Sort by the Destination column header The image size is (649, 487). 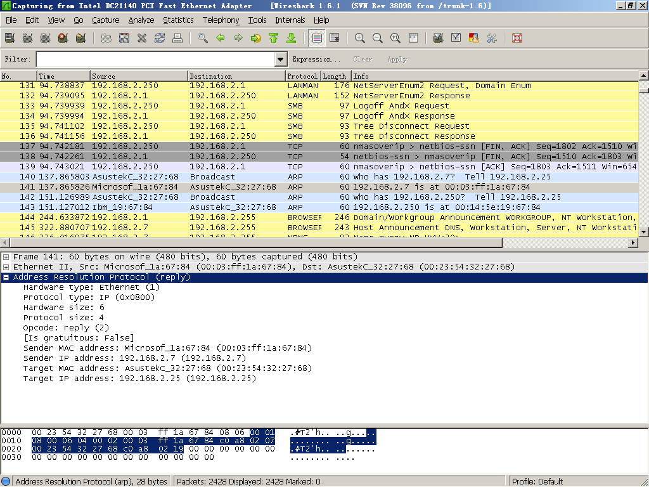[x=237, y=76]
